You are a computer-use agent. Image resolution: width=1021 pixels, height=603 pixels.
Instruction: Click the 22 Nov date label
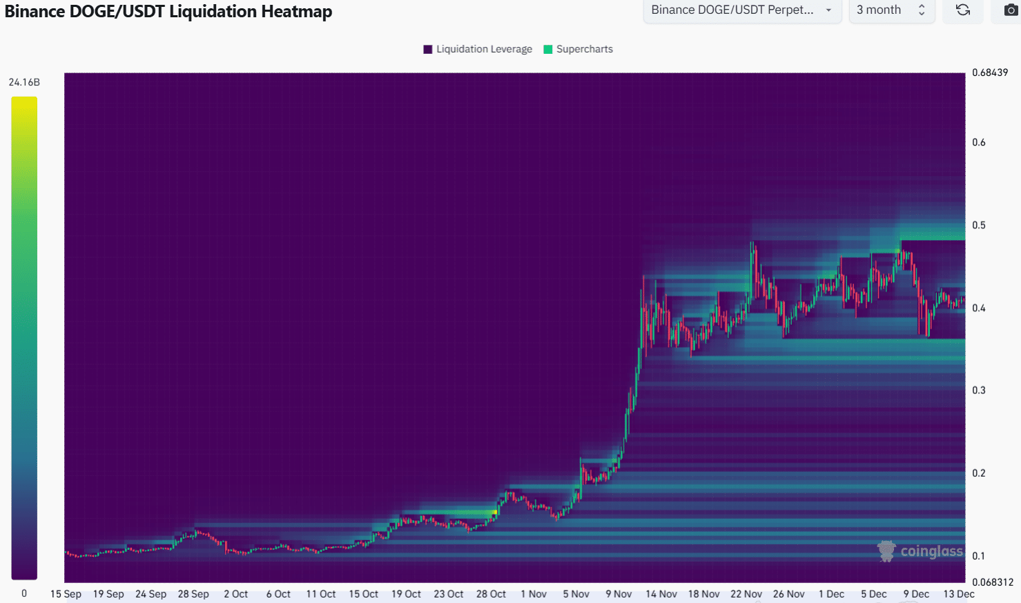tap(746, 594)
